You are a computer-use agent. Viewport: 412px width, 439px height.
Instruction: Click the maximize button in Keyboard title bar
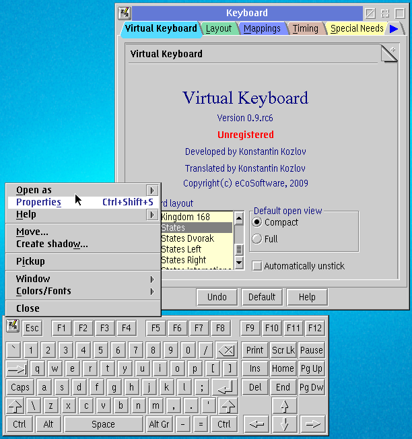point(400,13)
